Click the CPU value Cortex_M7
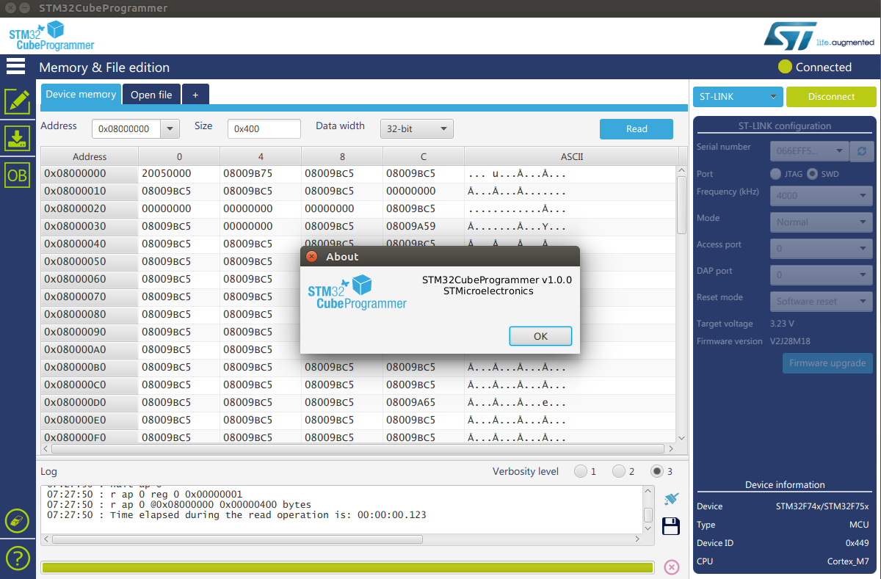 [848, 561]
